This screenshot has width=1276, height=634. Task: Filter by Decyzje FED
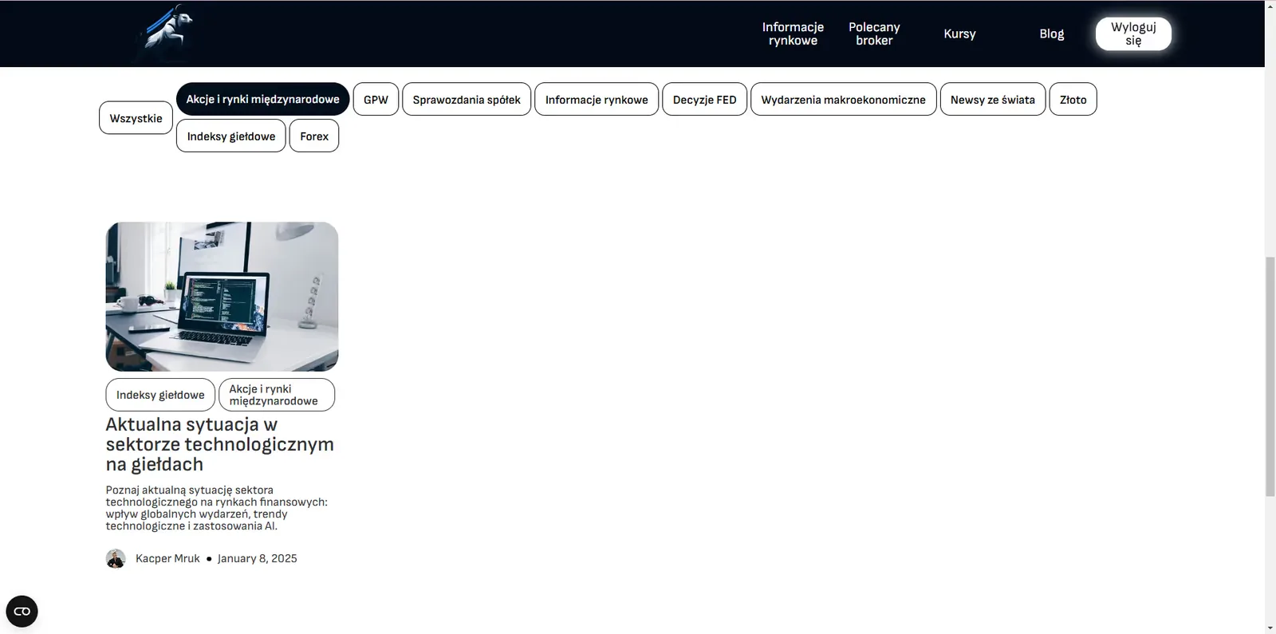click(705, 100)
